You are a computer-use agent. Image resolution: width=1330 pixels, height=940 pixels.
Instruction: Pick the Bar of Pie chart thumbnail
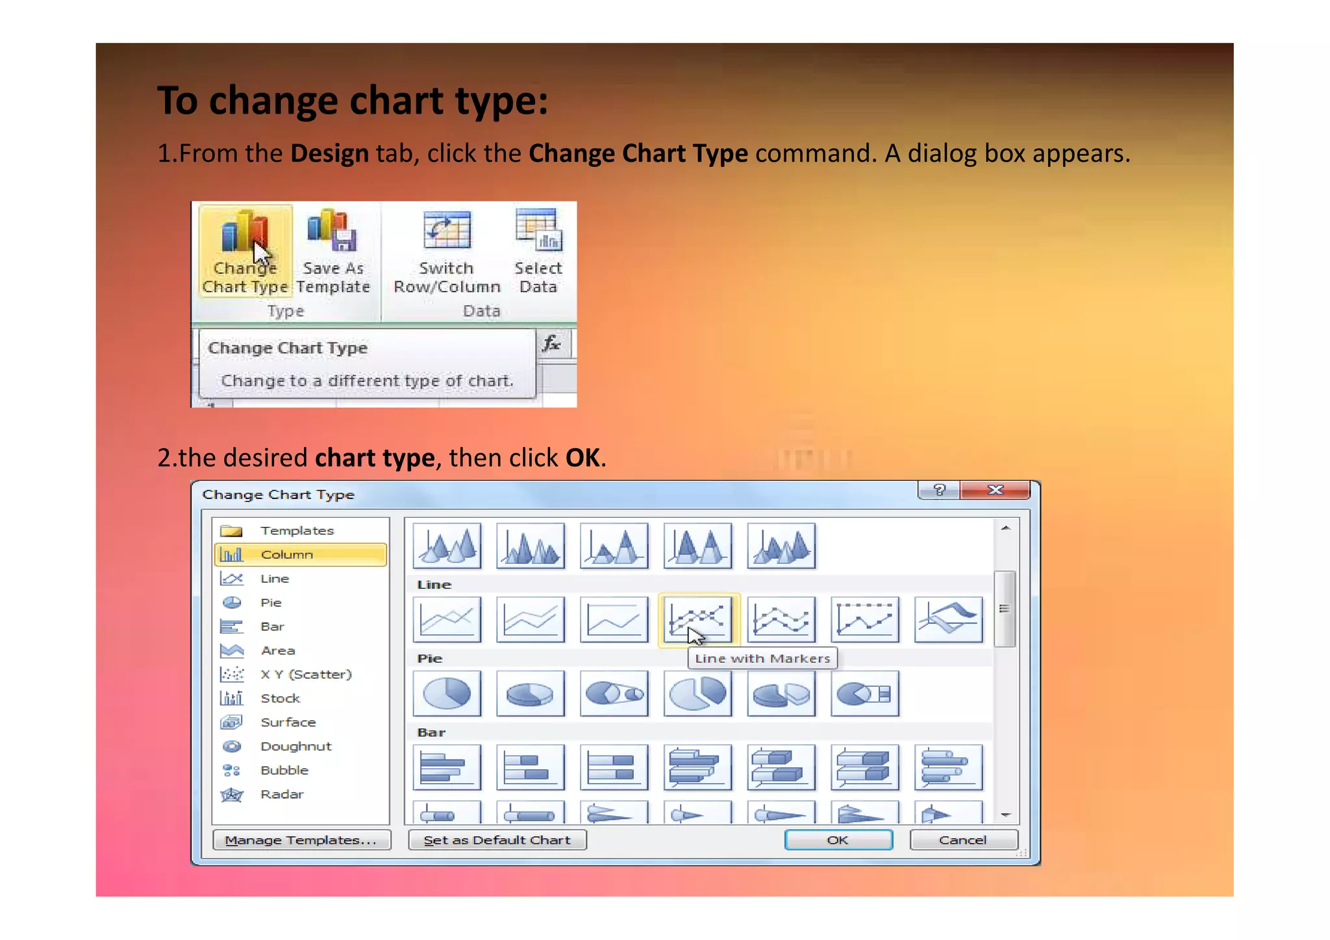865,694
